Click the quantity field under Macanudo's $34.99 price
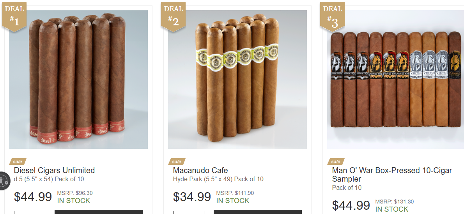 pyautogui.click(x=188, y=212)
